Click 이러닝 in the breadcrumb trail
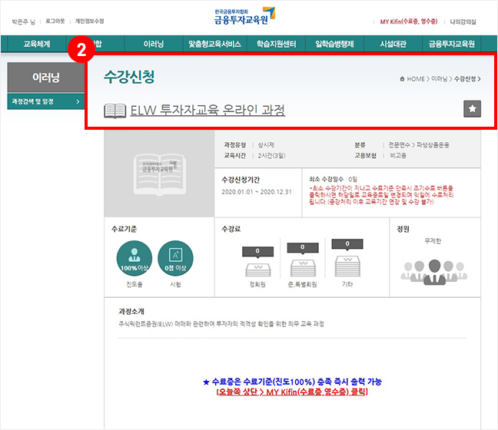The image size is (498, 430). 440,78
